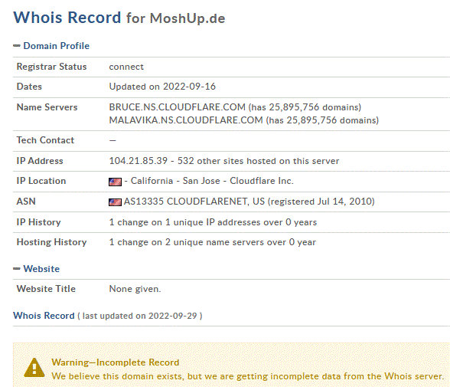
Task: Open the BRUCE.NS.CLOUDFLARE.COM name server
Action: pos(178,107)
